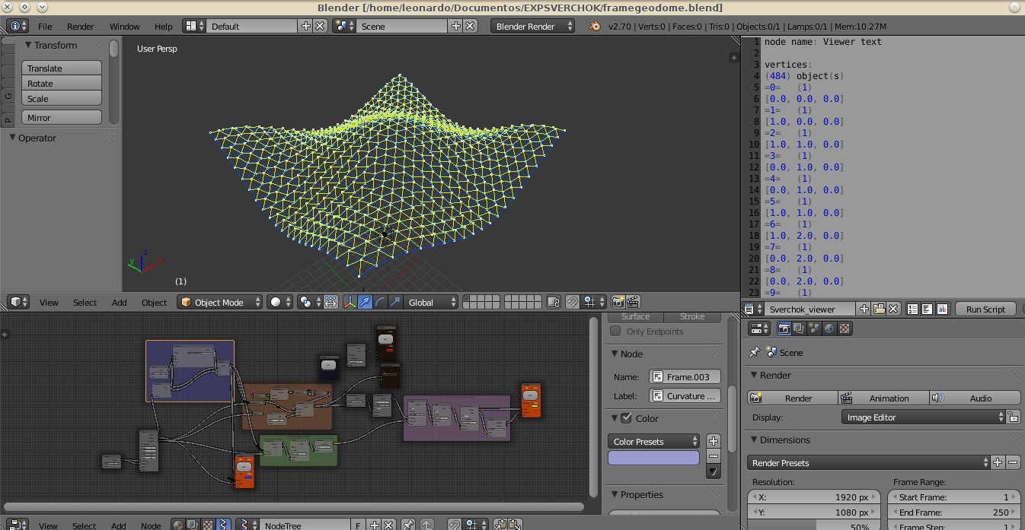Open the Blender Render engine dropdown
1025x530 pixels.
click(x=533, y=27)
